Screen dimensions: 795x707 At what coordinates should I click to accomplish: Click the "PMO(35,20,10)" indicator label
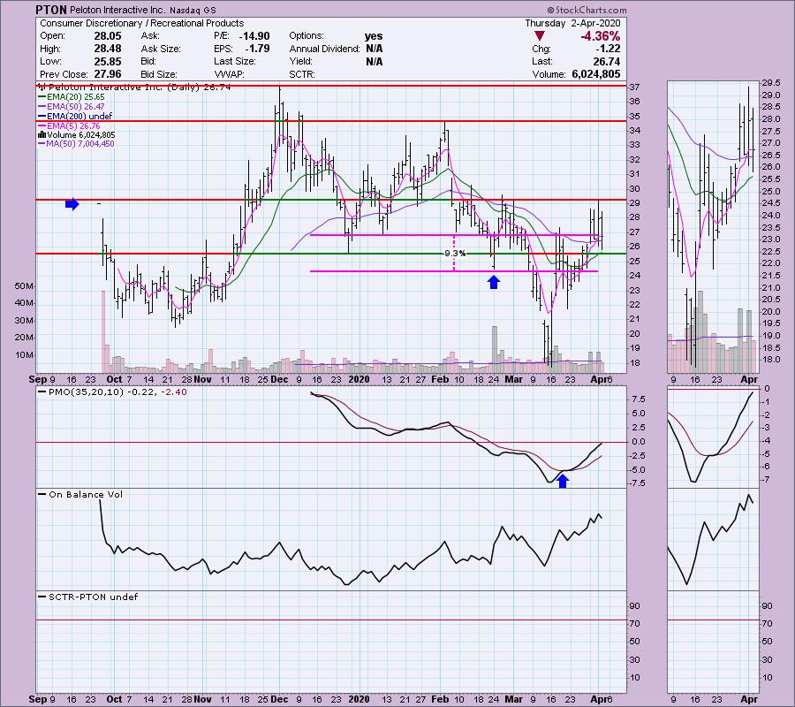pyautogui.click(x=87, y=392)
